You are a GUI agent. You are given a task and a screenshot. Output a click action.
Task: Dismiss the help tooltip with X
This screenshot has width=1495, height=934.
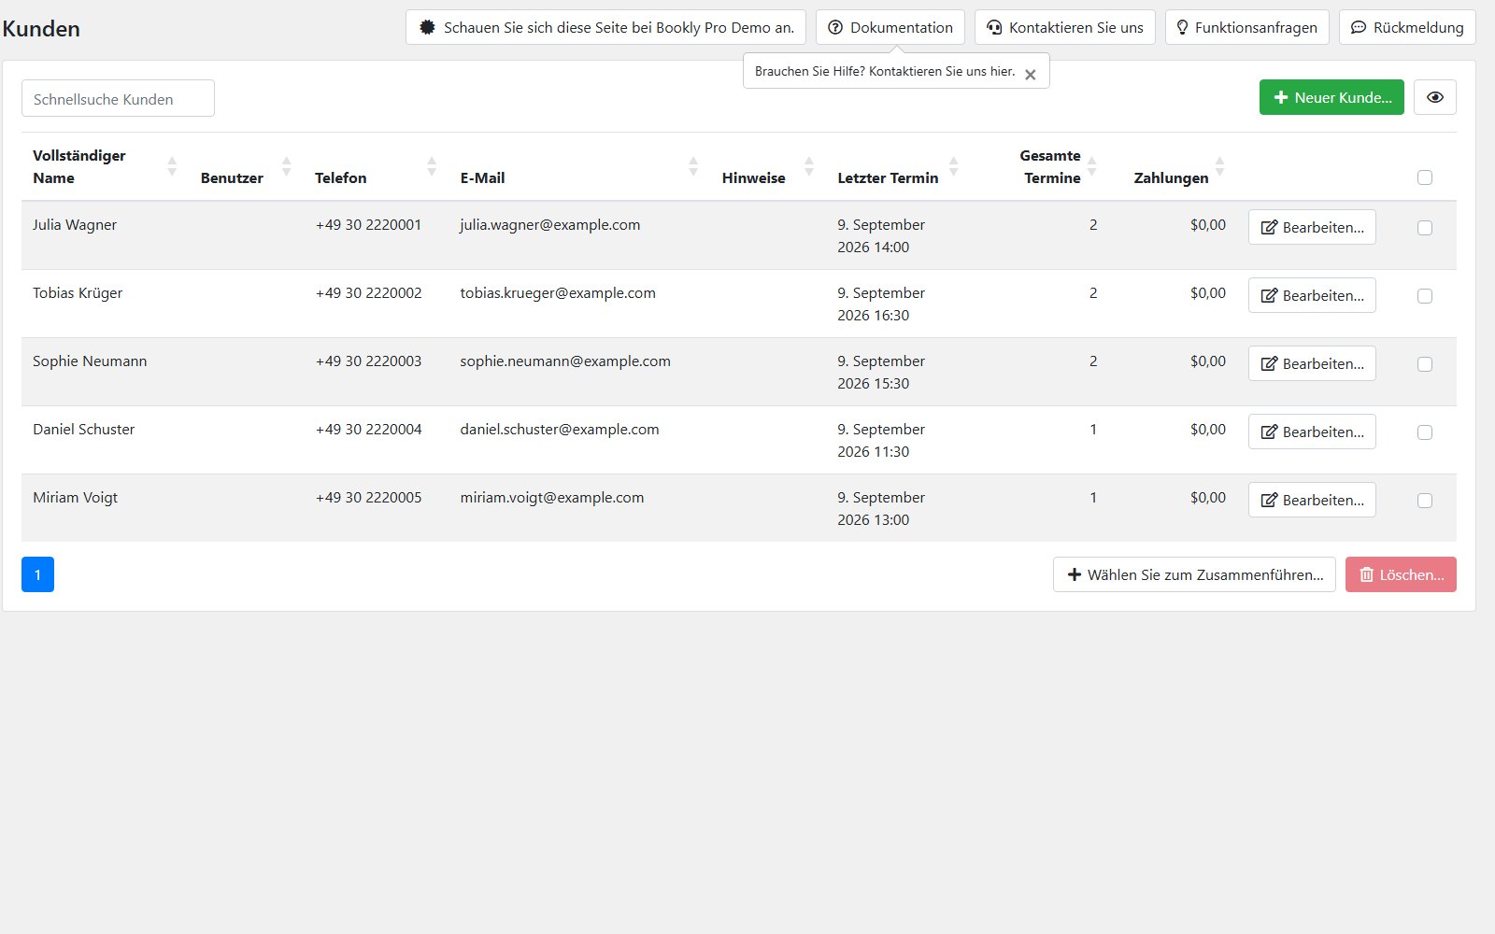[x=1030, y=75]
